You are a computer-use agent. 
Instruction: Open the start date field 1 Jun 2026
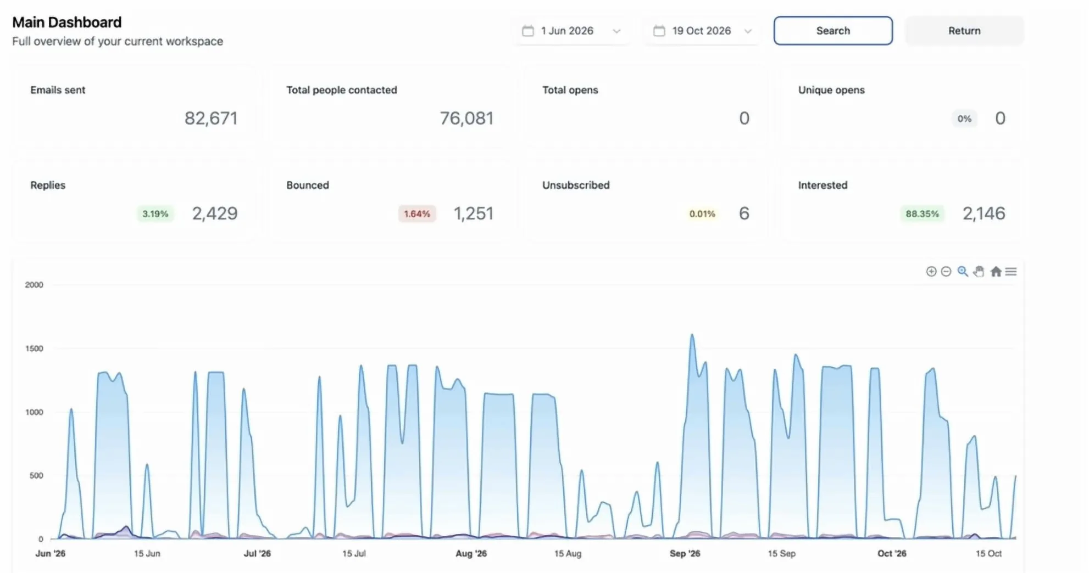click(571, 31)
